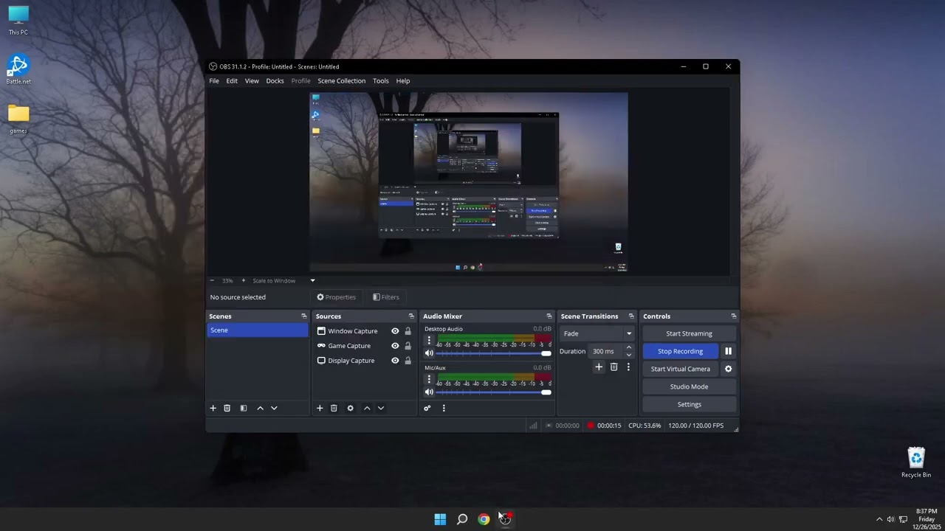
Task: Add a new scene with plus icon
Action: 213,408
